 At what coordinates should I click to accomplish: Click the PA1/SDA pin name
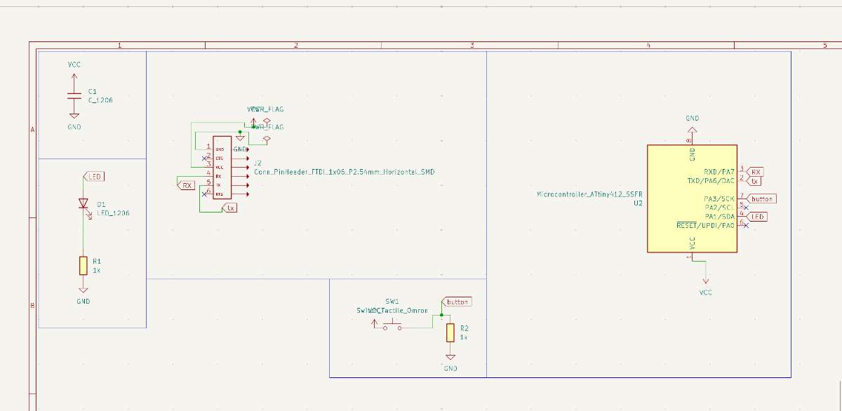pos(720,217)
